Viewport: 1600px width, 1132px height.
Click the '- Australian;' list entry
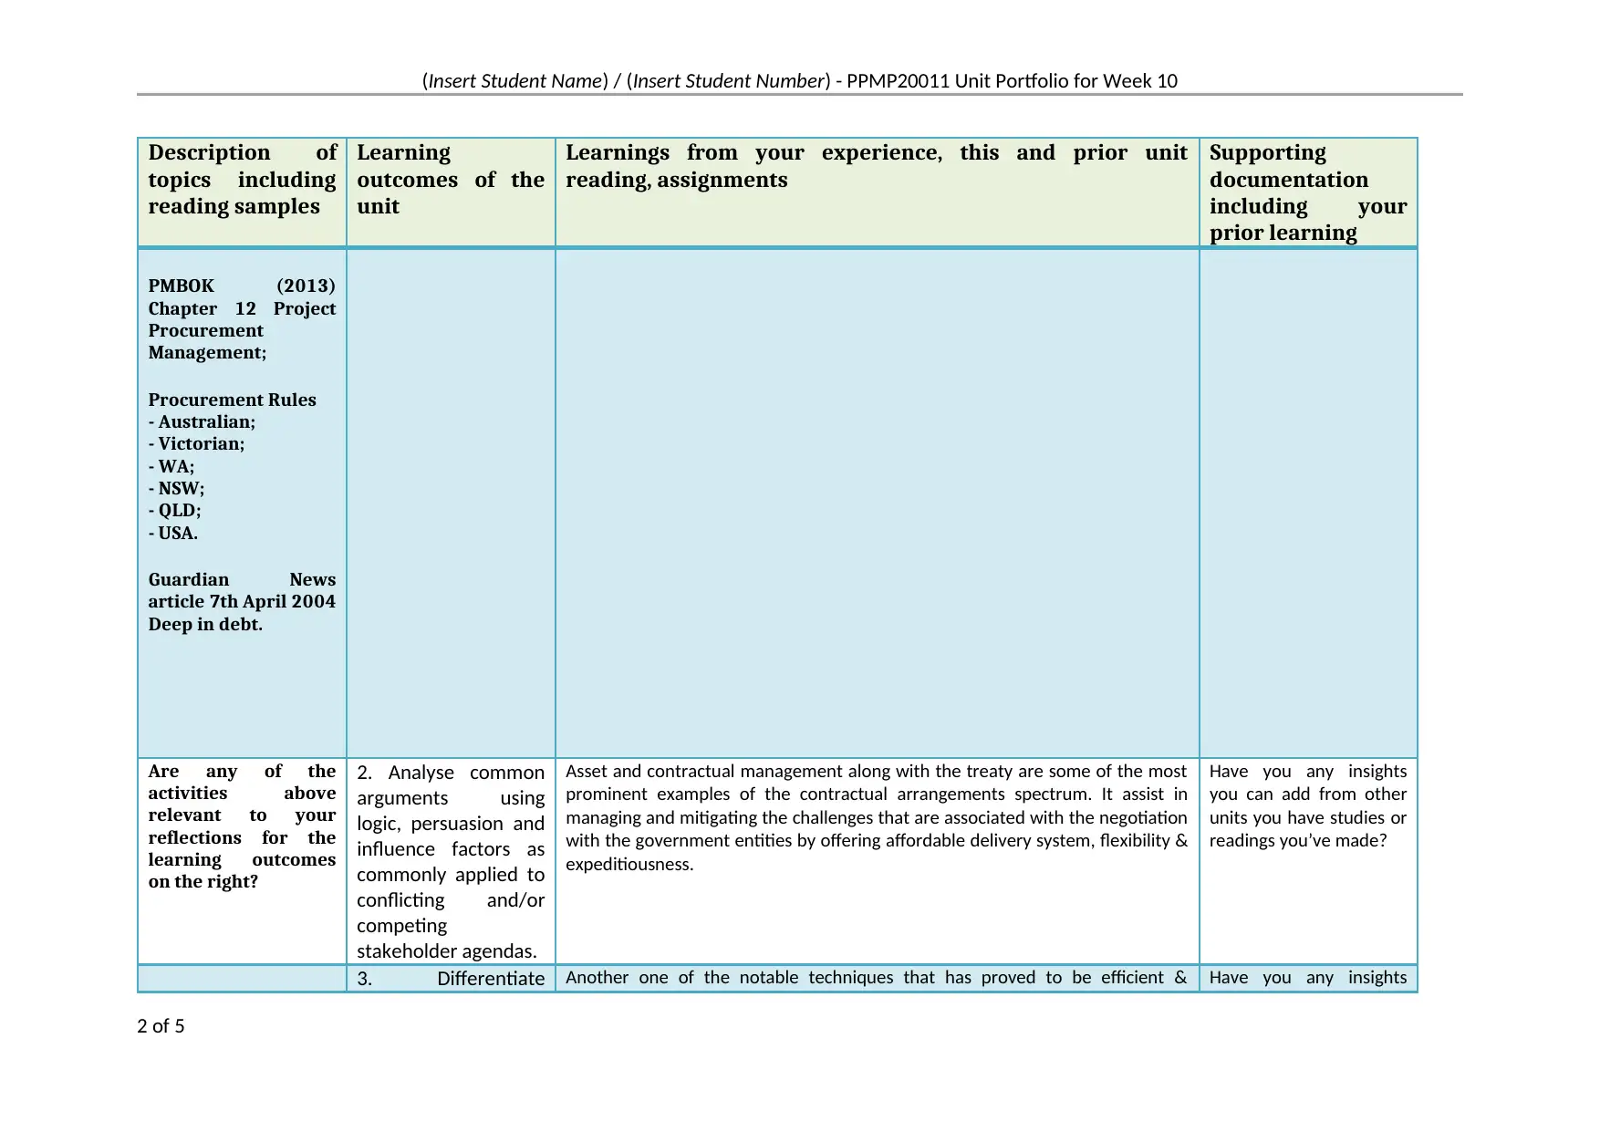(x=202, y=421)
